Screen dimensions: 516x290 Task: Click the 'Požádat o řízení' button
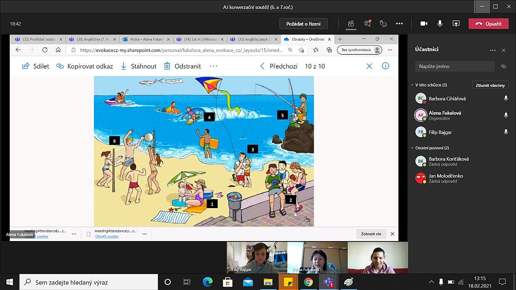[x=303, y=24]
